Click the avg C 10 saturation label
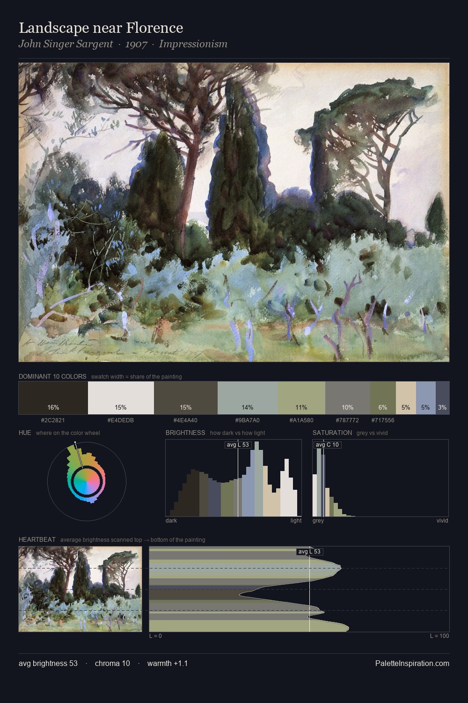 click(x=327, y=445)
